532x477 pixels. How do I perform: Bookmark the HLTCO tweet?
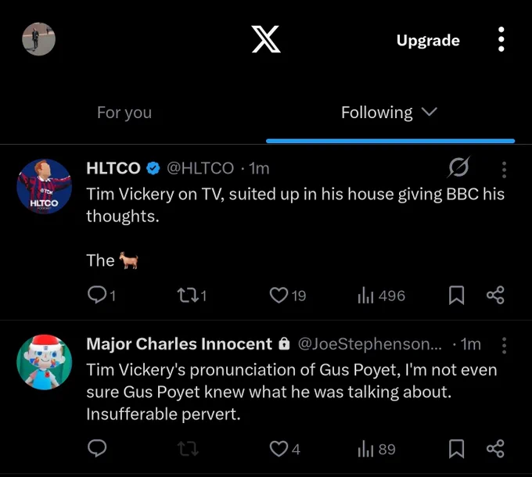coord(456,296)
